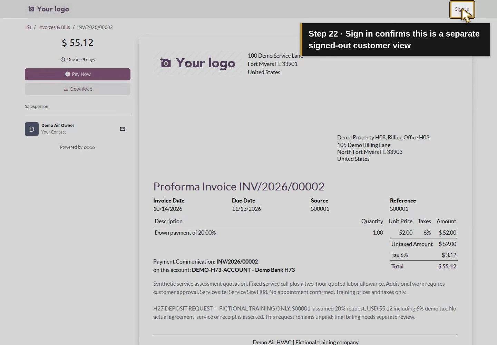Click the Demo Air Owner name
The image size is (497, 345).
tap(58, 126)
